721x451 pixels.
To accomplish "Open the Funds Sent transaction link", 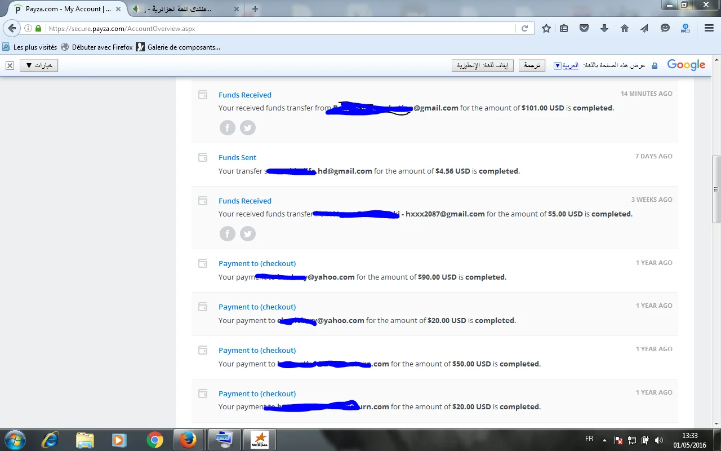I will [237, 157].
